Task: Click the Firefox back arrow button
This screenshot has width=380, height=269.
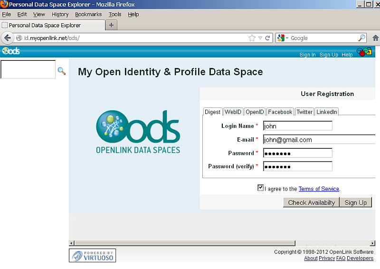Action: click(x=8, y=38)
